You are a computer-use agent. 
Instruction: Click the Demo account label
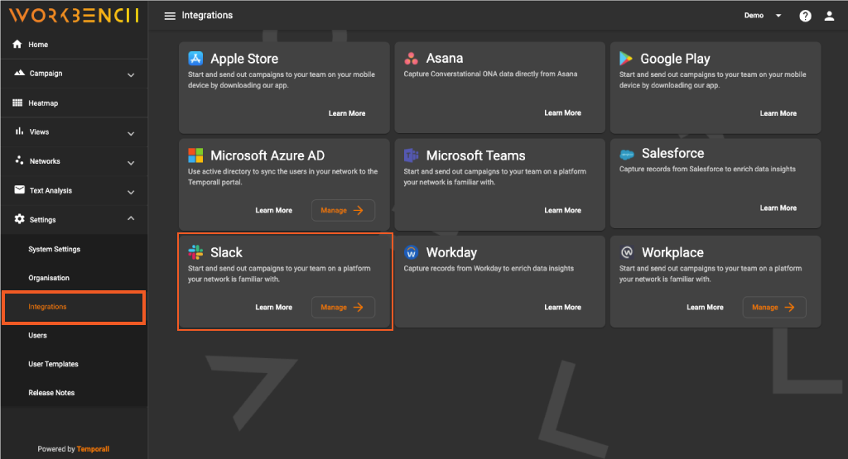[754, 16]
